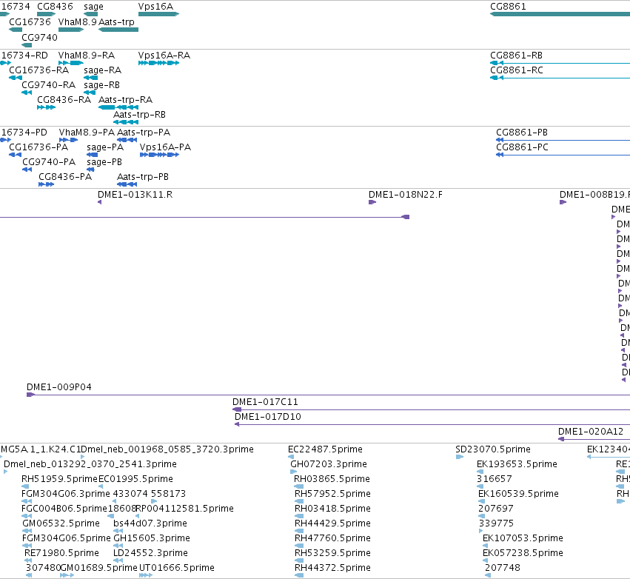Select the 316657 EST label
Viewport: 630px width, 579px height.
pos(495,479)
